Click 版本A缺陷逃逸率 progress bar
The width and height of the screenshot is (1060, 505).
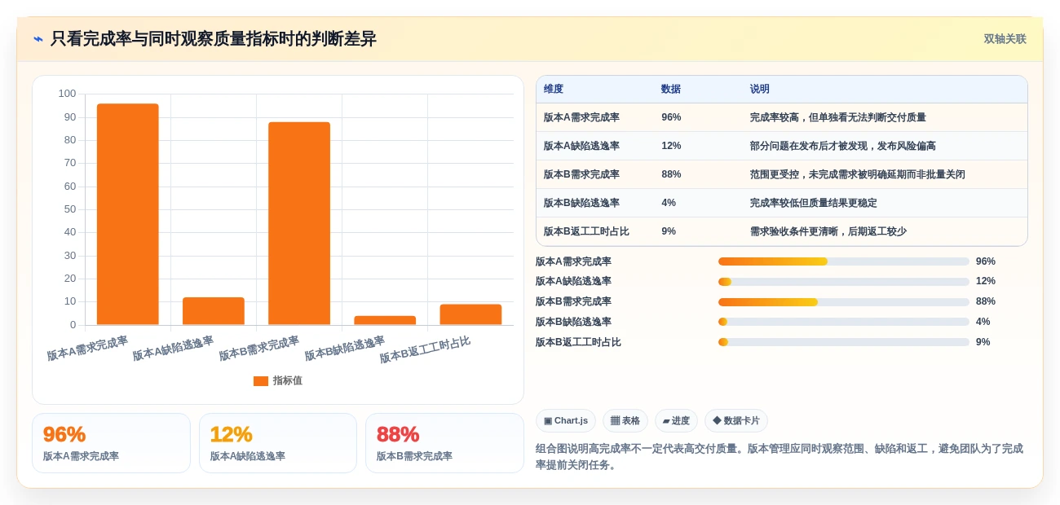[x=843, y=282]
